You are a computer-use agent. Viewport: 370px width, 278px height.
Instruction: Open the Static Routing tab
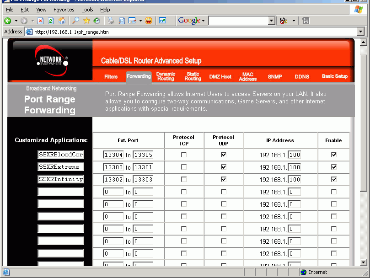193,76
